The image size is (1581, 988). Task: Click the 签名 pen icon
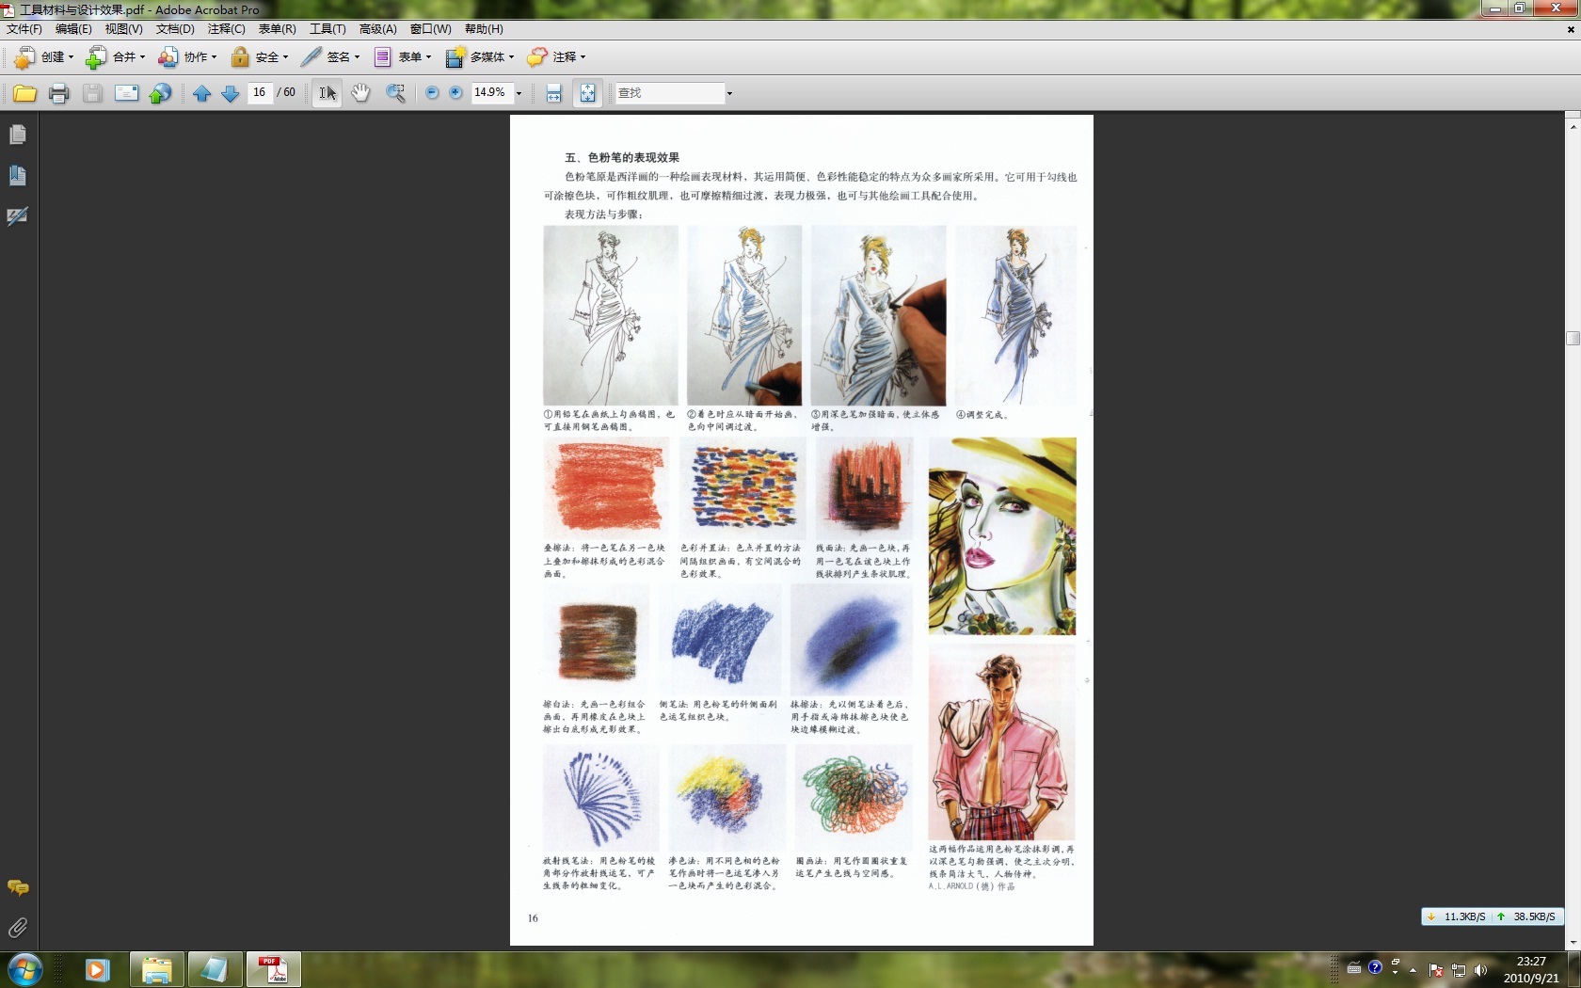311,57
